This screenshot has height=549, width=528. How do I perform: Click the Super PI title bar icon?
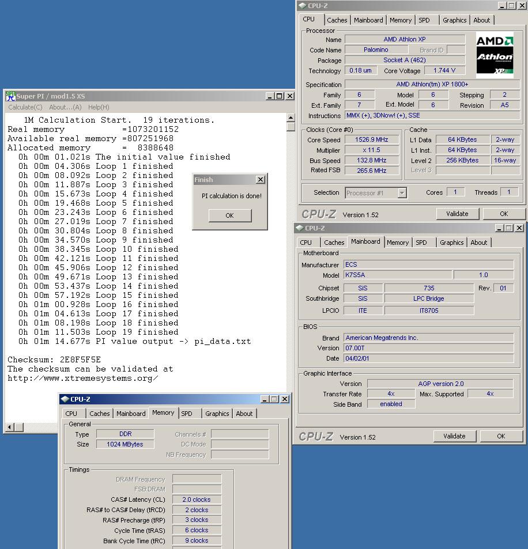[x=10, y=96]
